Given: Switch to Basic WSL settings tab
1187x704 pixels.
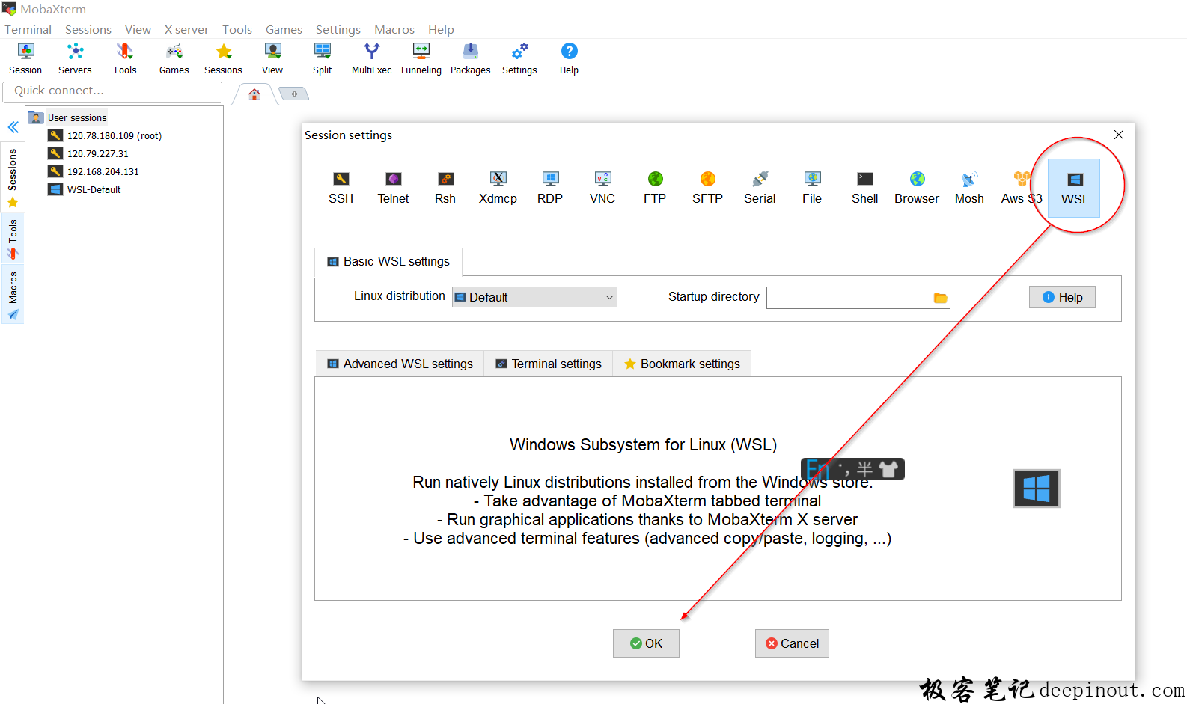Looking at the screenshot, I should tap(388, 262).
